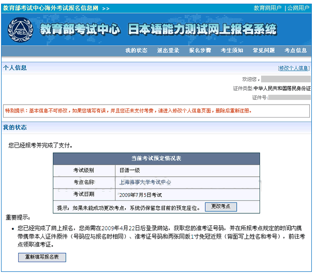Click the 考试级别 row label
This screenshot has width=316, height=275.
(x=83, y=170)
